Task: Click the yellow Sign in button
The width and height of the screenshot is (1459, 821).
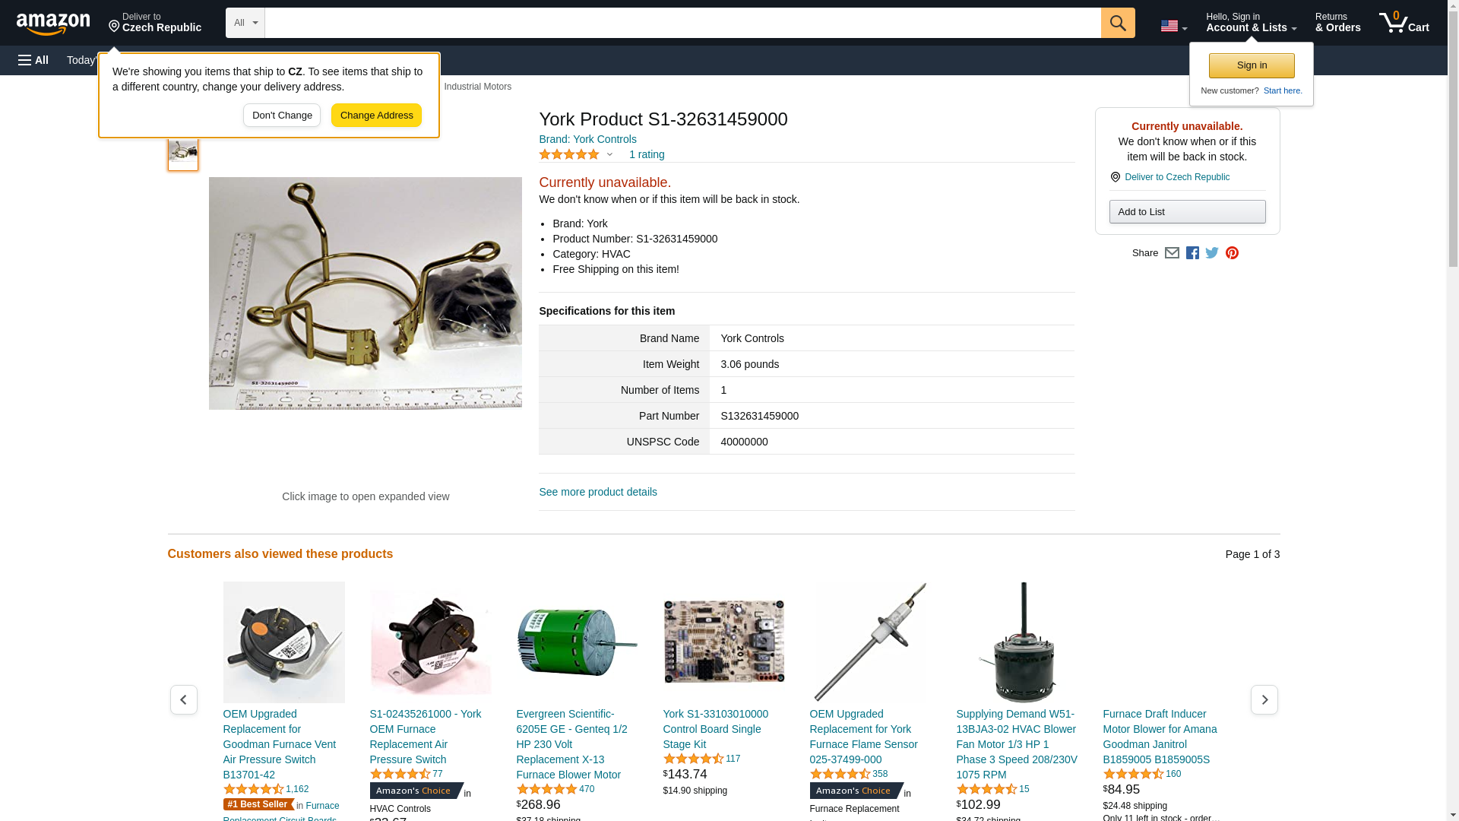Action: coord(1252,65)
